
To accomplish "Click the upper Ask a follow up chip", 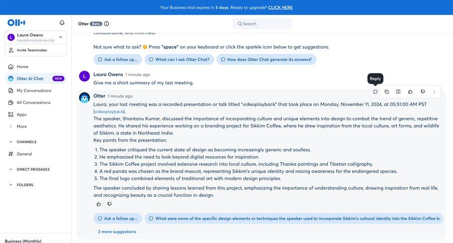I will tap(118, 59).
